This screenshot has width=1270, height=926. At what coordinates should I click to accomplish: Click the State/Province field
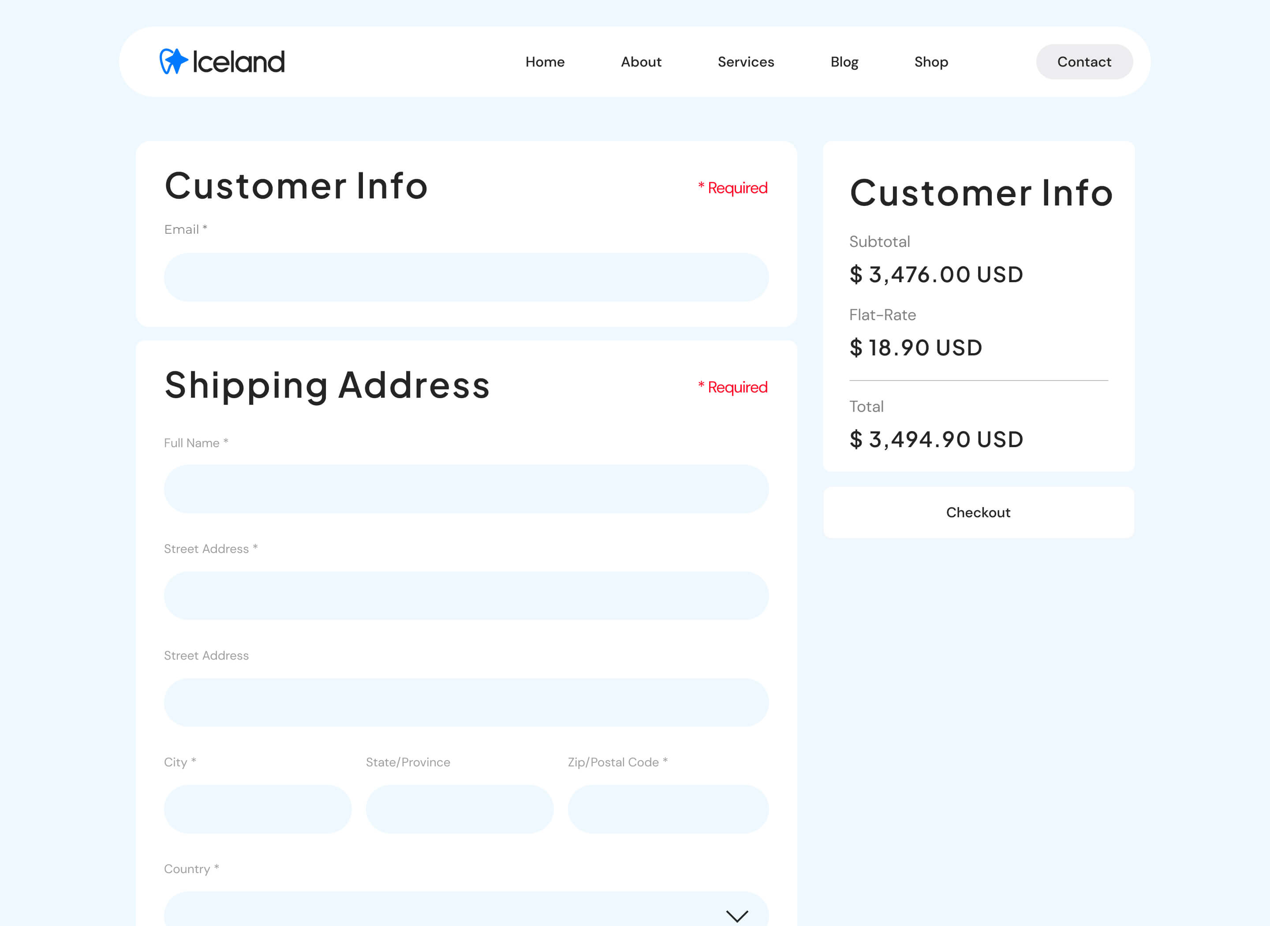pos(459,809)
